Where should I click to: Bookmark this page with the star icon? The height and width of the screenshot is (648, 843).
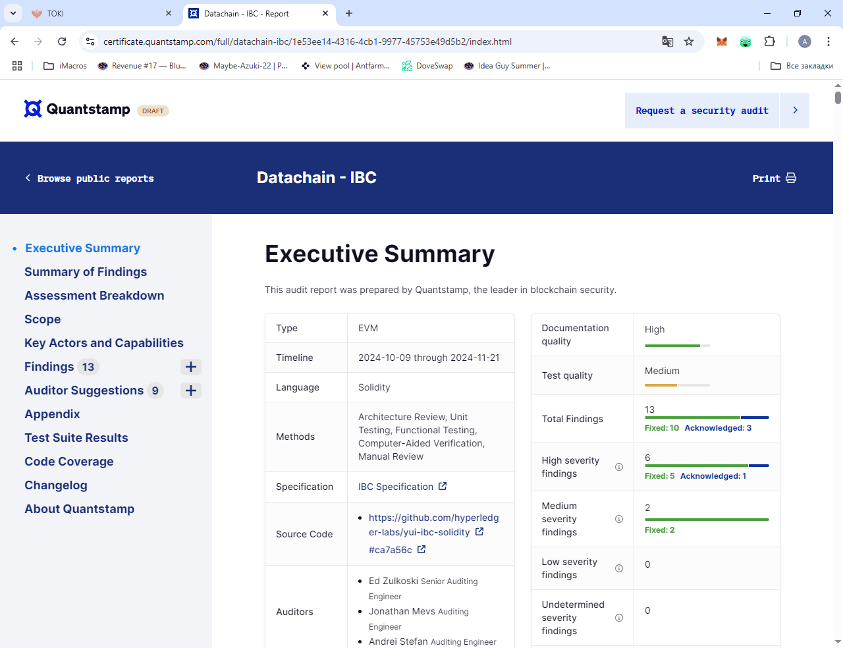(x=689, y=41)
